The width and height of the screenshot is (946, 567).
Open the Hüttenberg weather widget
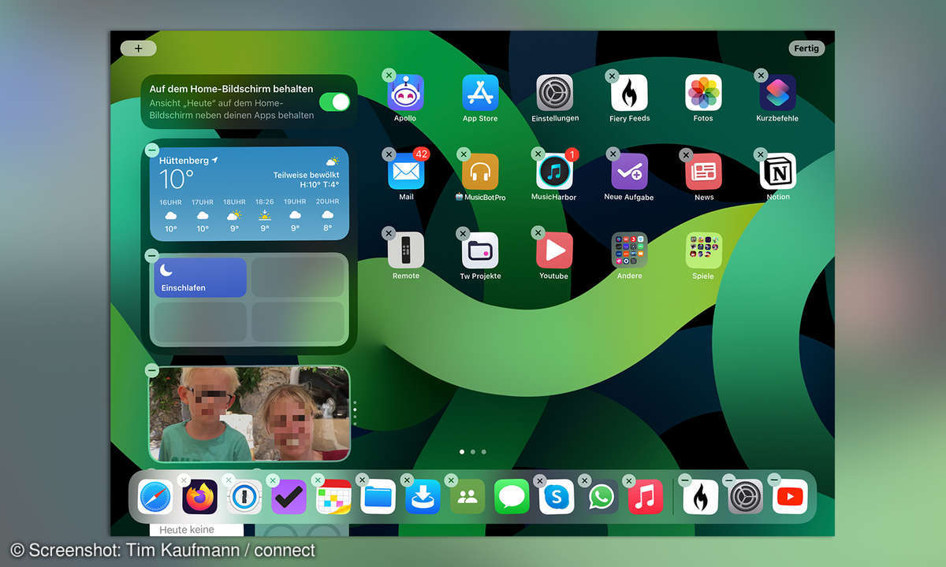pos(249,194)
